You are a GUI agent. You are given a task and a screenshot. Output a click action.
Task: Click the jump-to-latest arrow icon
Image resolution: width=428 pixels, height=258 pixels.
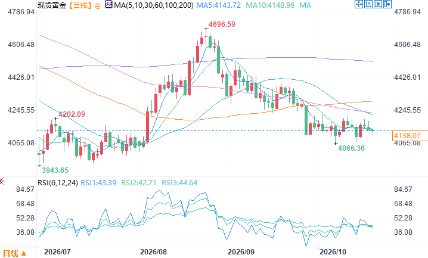pyautogui.click(x=387, y=4)
